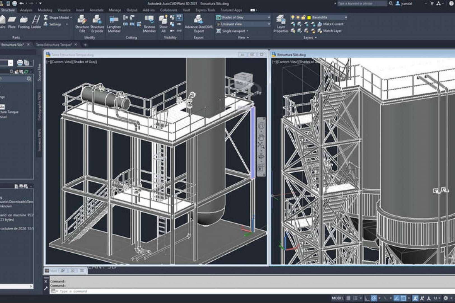This screenshot has height=303, width=455.
Task: Click the ViewCube in left viewport
Action: 243,80
